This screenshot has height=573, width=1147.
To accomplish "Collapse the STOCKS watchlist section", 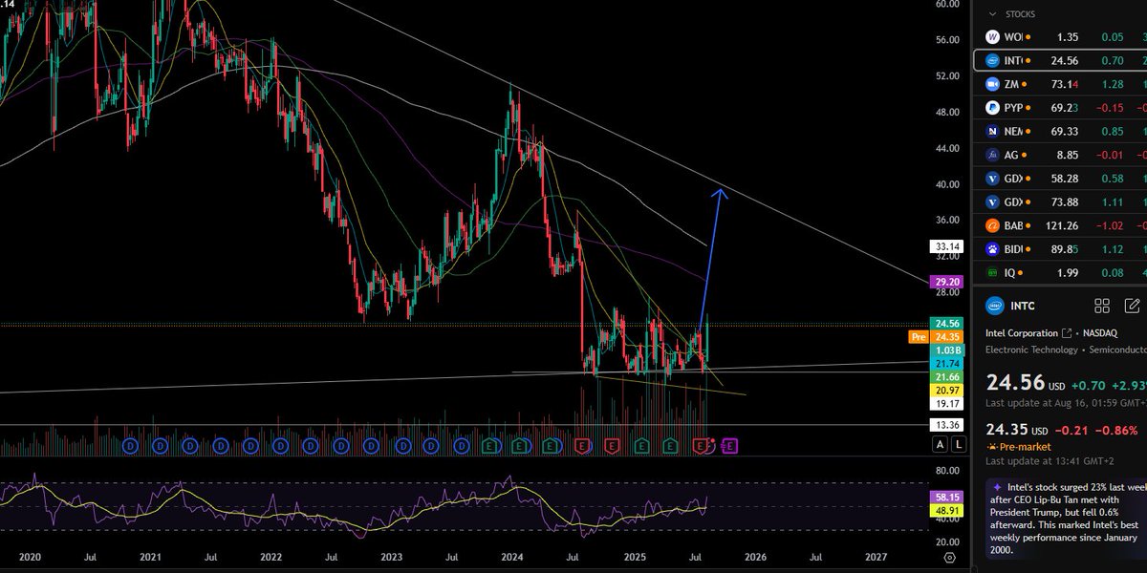I will pyautogui.click(x=992, y=14).
